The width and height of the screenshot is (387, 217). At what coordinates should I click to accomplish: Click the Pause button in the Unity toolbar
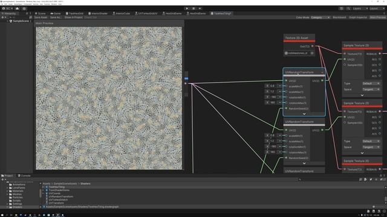pyautogui.click(x=193, y=8)
